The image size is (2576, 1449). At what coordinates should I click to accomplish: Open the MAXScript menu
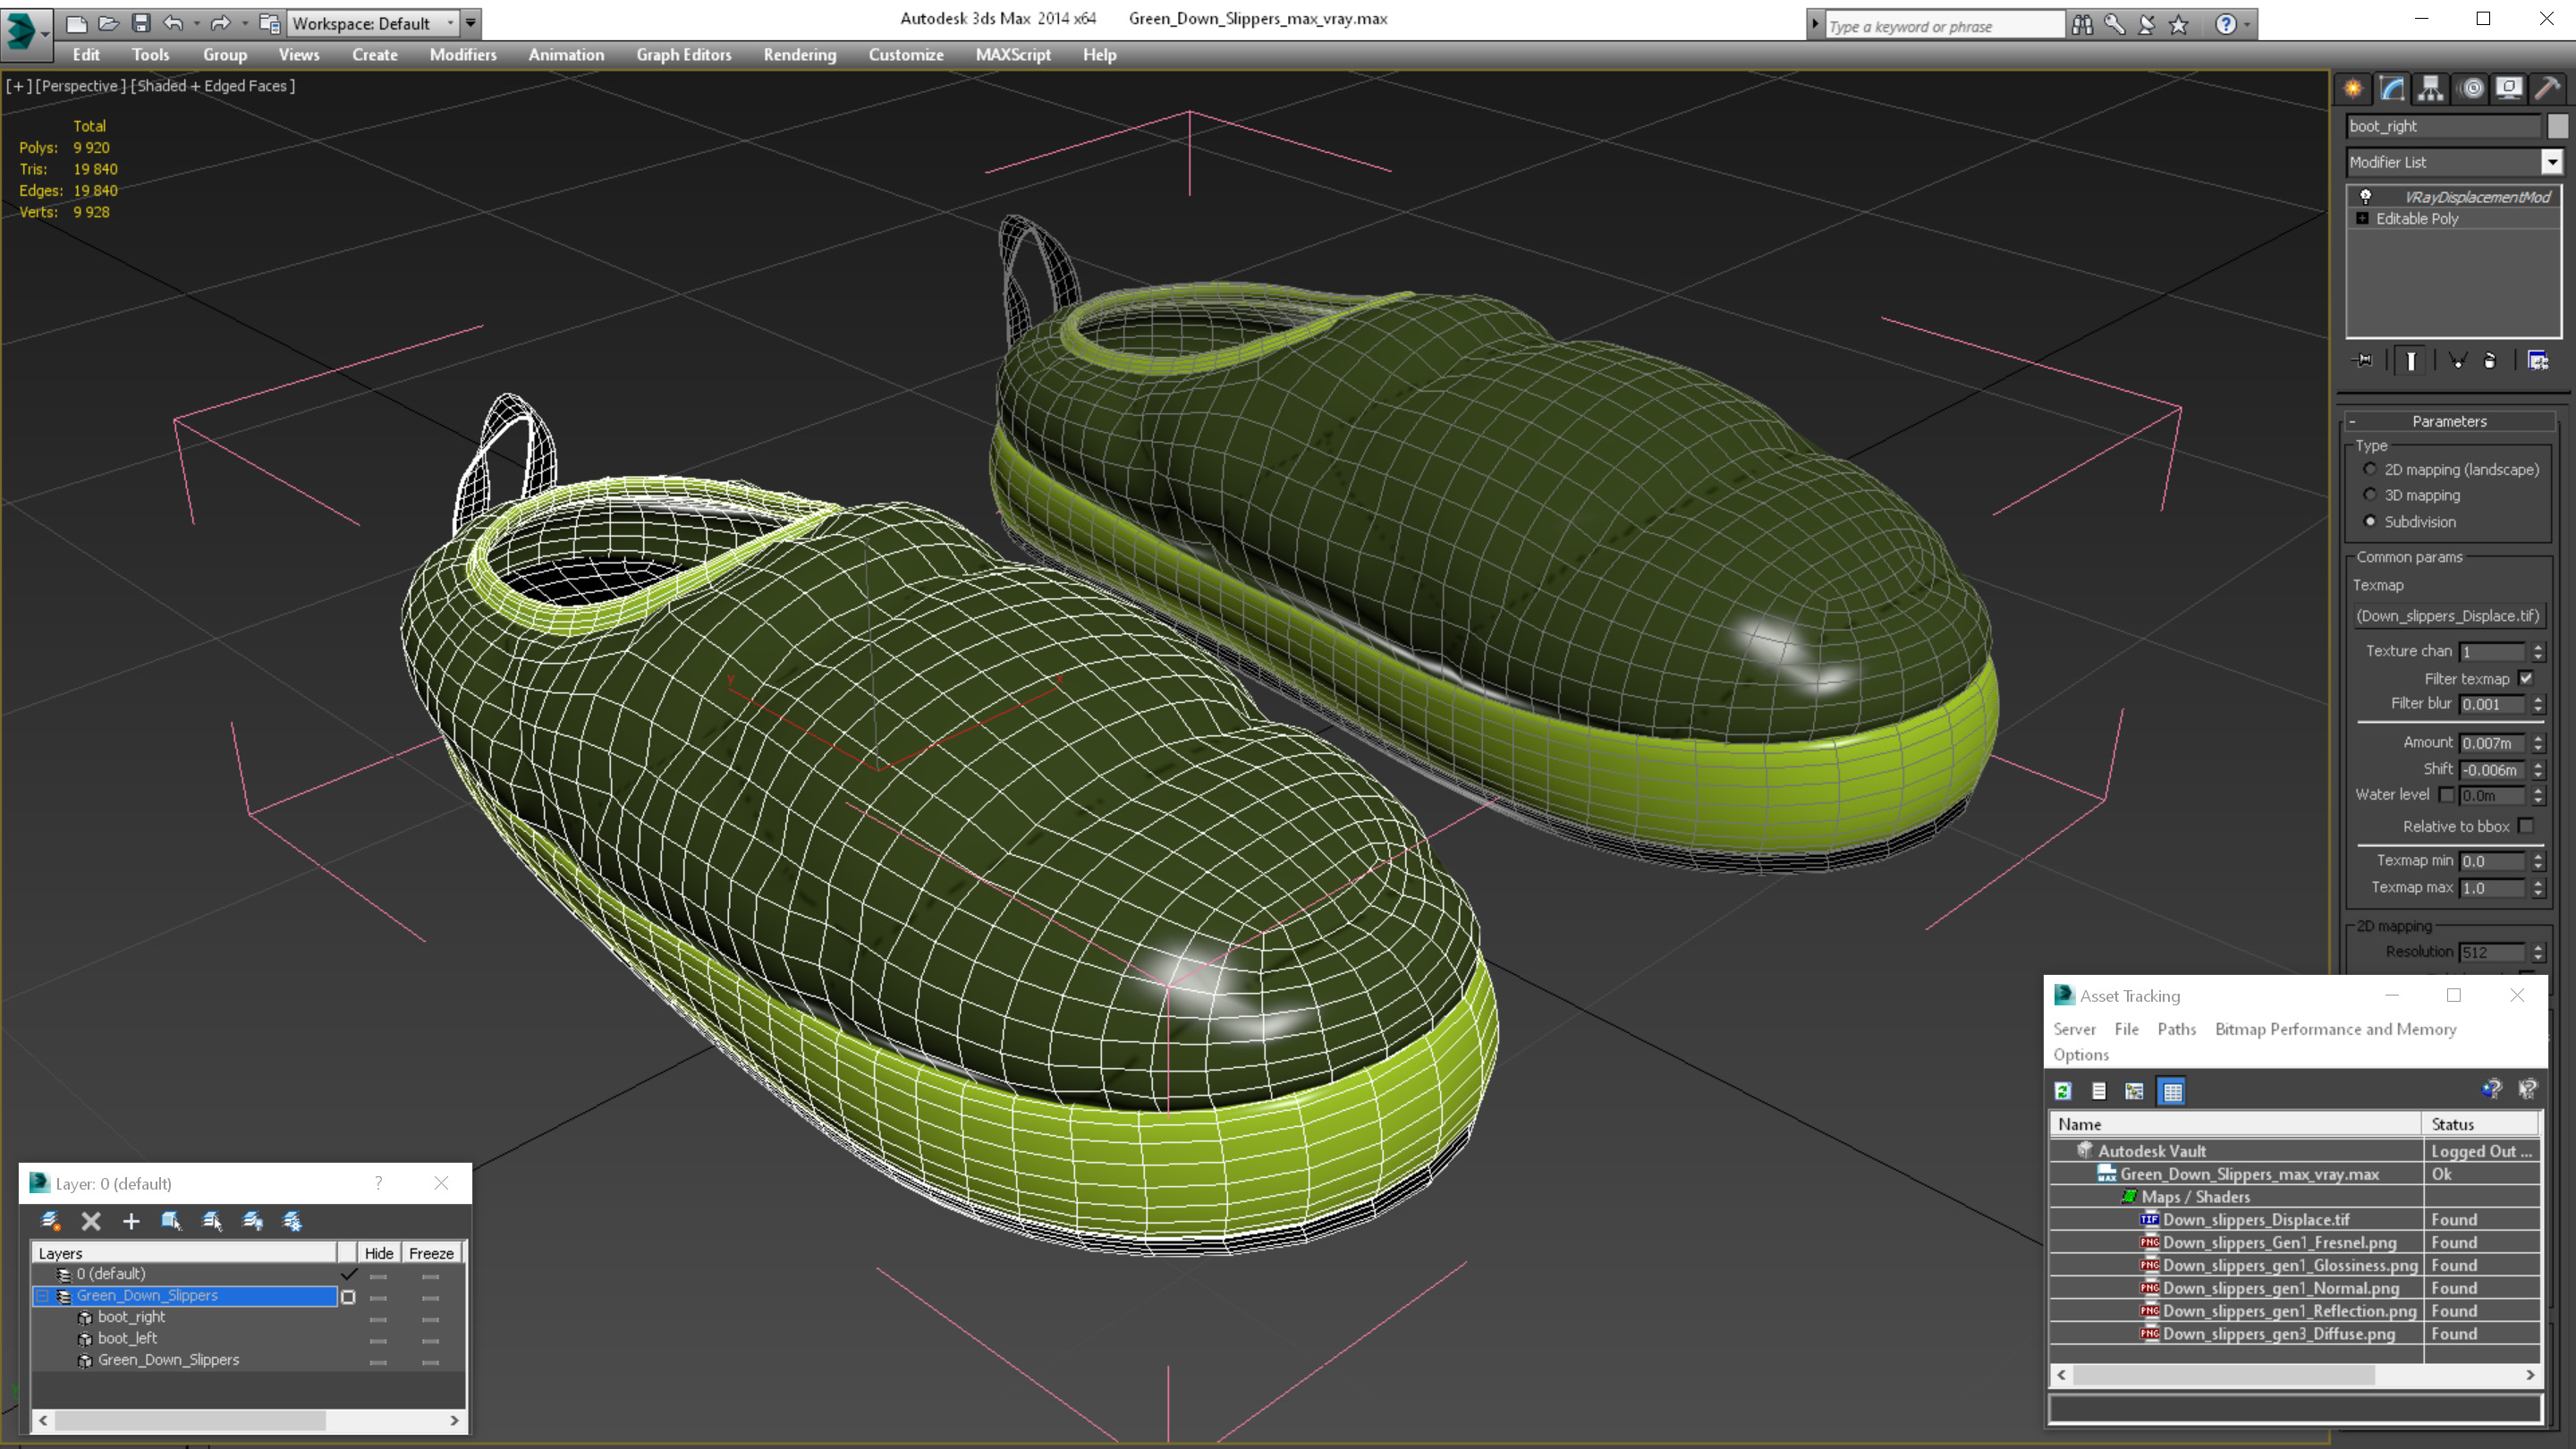coord(1013,55)
